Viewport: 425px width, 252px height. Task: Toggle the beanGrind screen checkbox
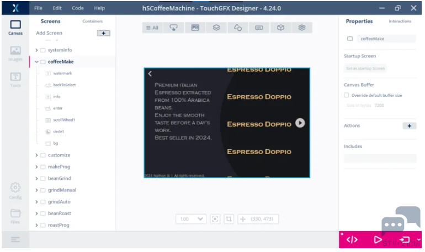pyautogui.click(x=43, y=178)
